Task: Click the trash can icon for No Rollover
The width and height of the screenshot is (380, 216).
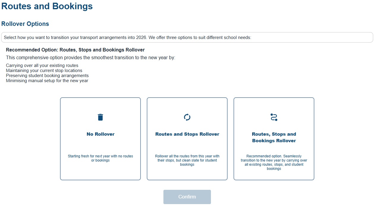Action: (100, 117)
